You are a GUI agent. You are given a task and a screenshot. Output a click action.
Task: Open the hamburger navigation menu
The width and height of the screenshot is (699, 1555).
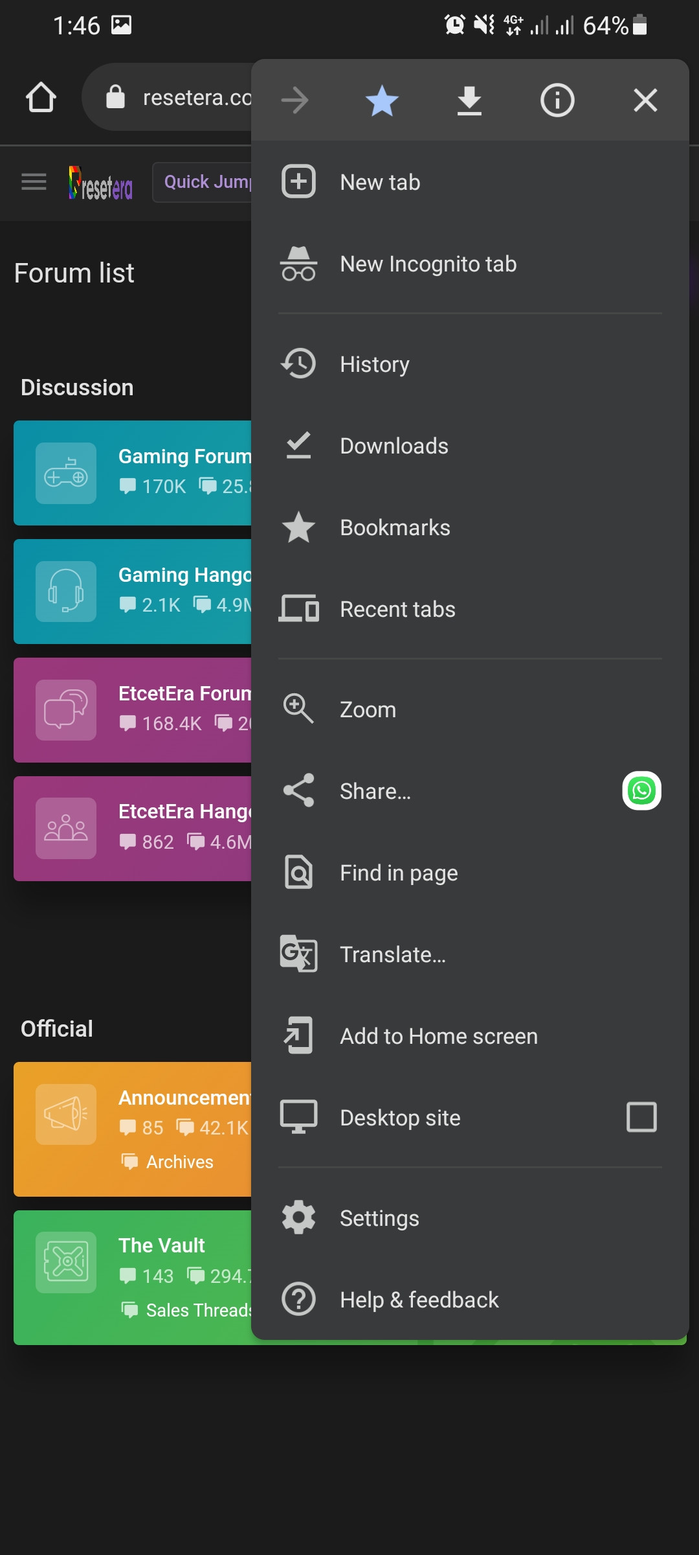[34, 182]
